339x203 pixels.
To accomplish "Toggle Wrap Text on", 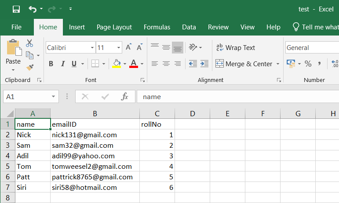I will [x=235, y=47].
